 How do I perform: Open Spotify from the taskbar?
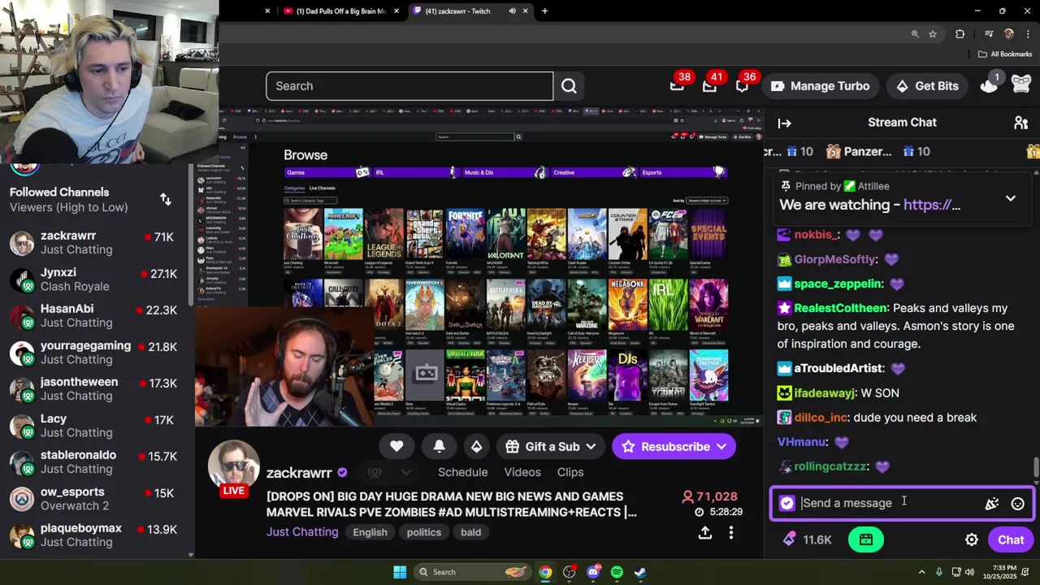pos(617,572)
